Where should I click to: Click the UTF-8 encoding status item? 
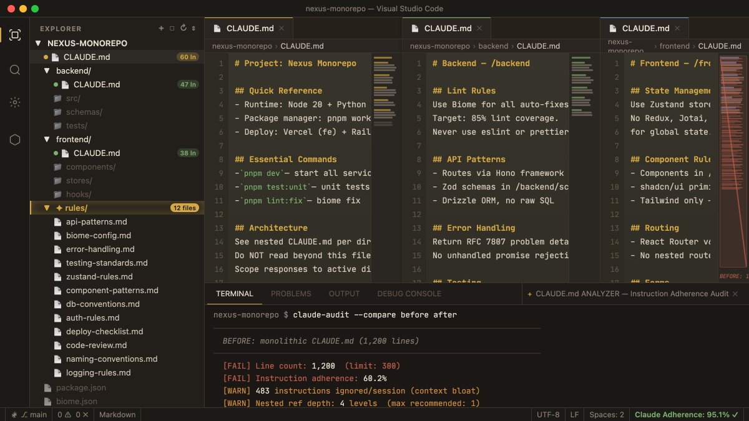548,414
